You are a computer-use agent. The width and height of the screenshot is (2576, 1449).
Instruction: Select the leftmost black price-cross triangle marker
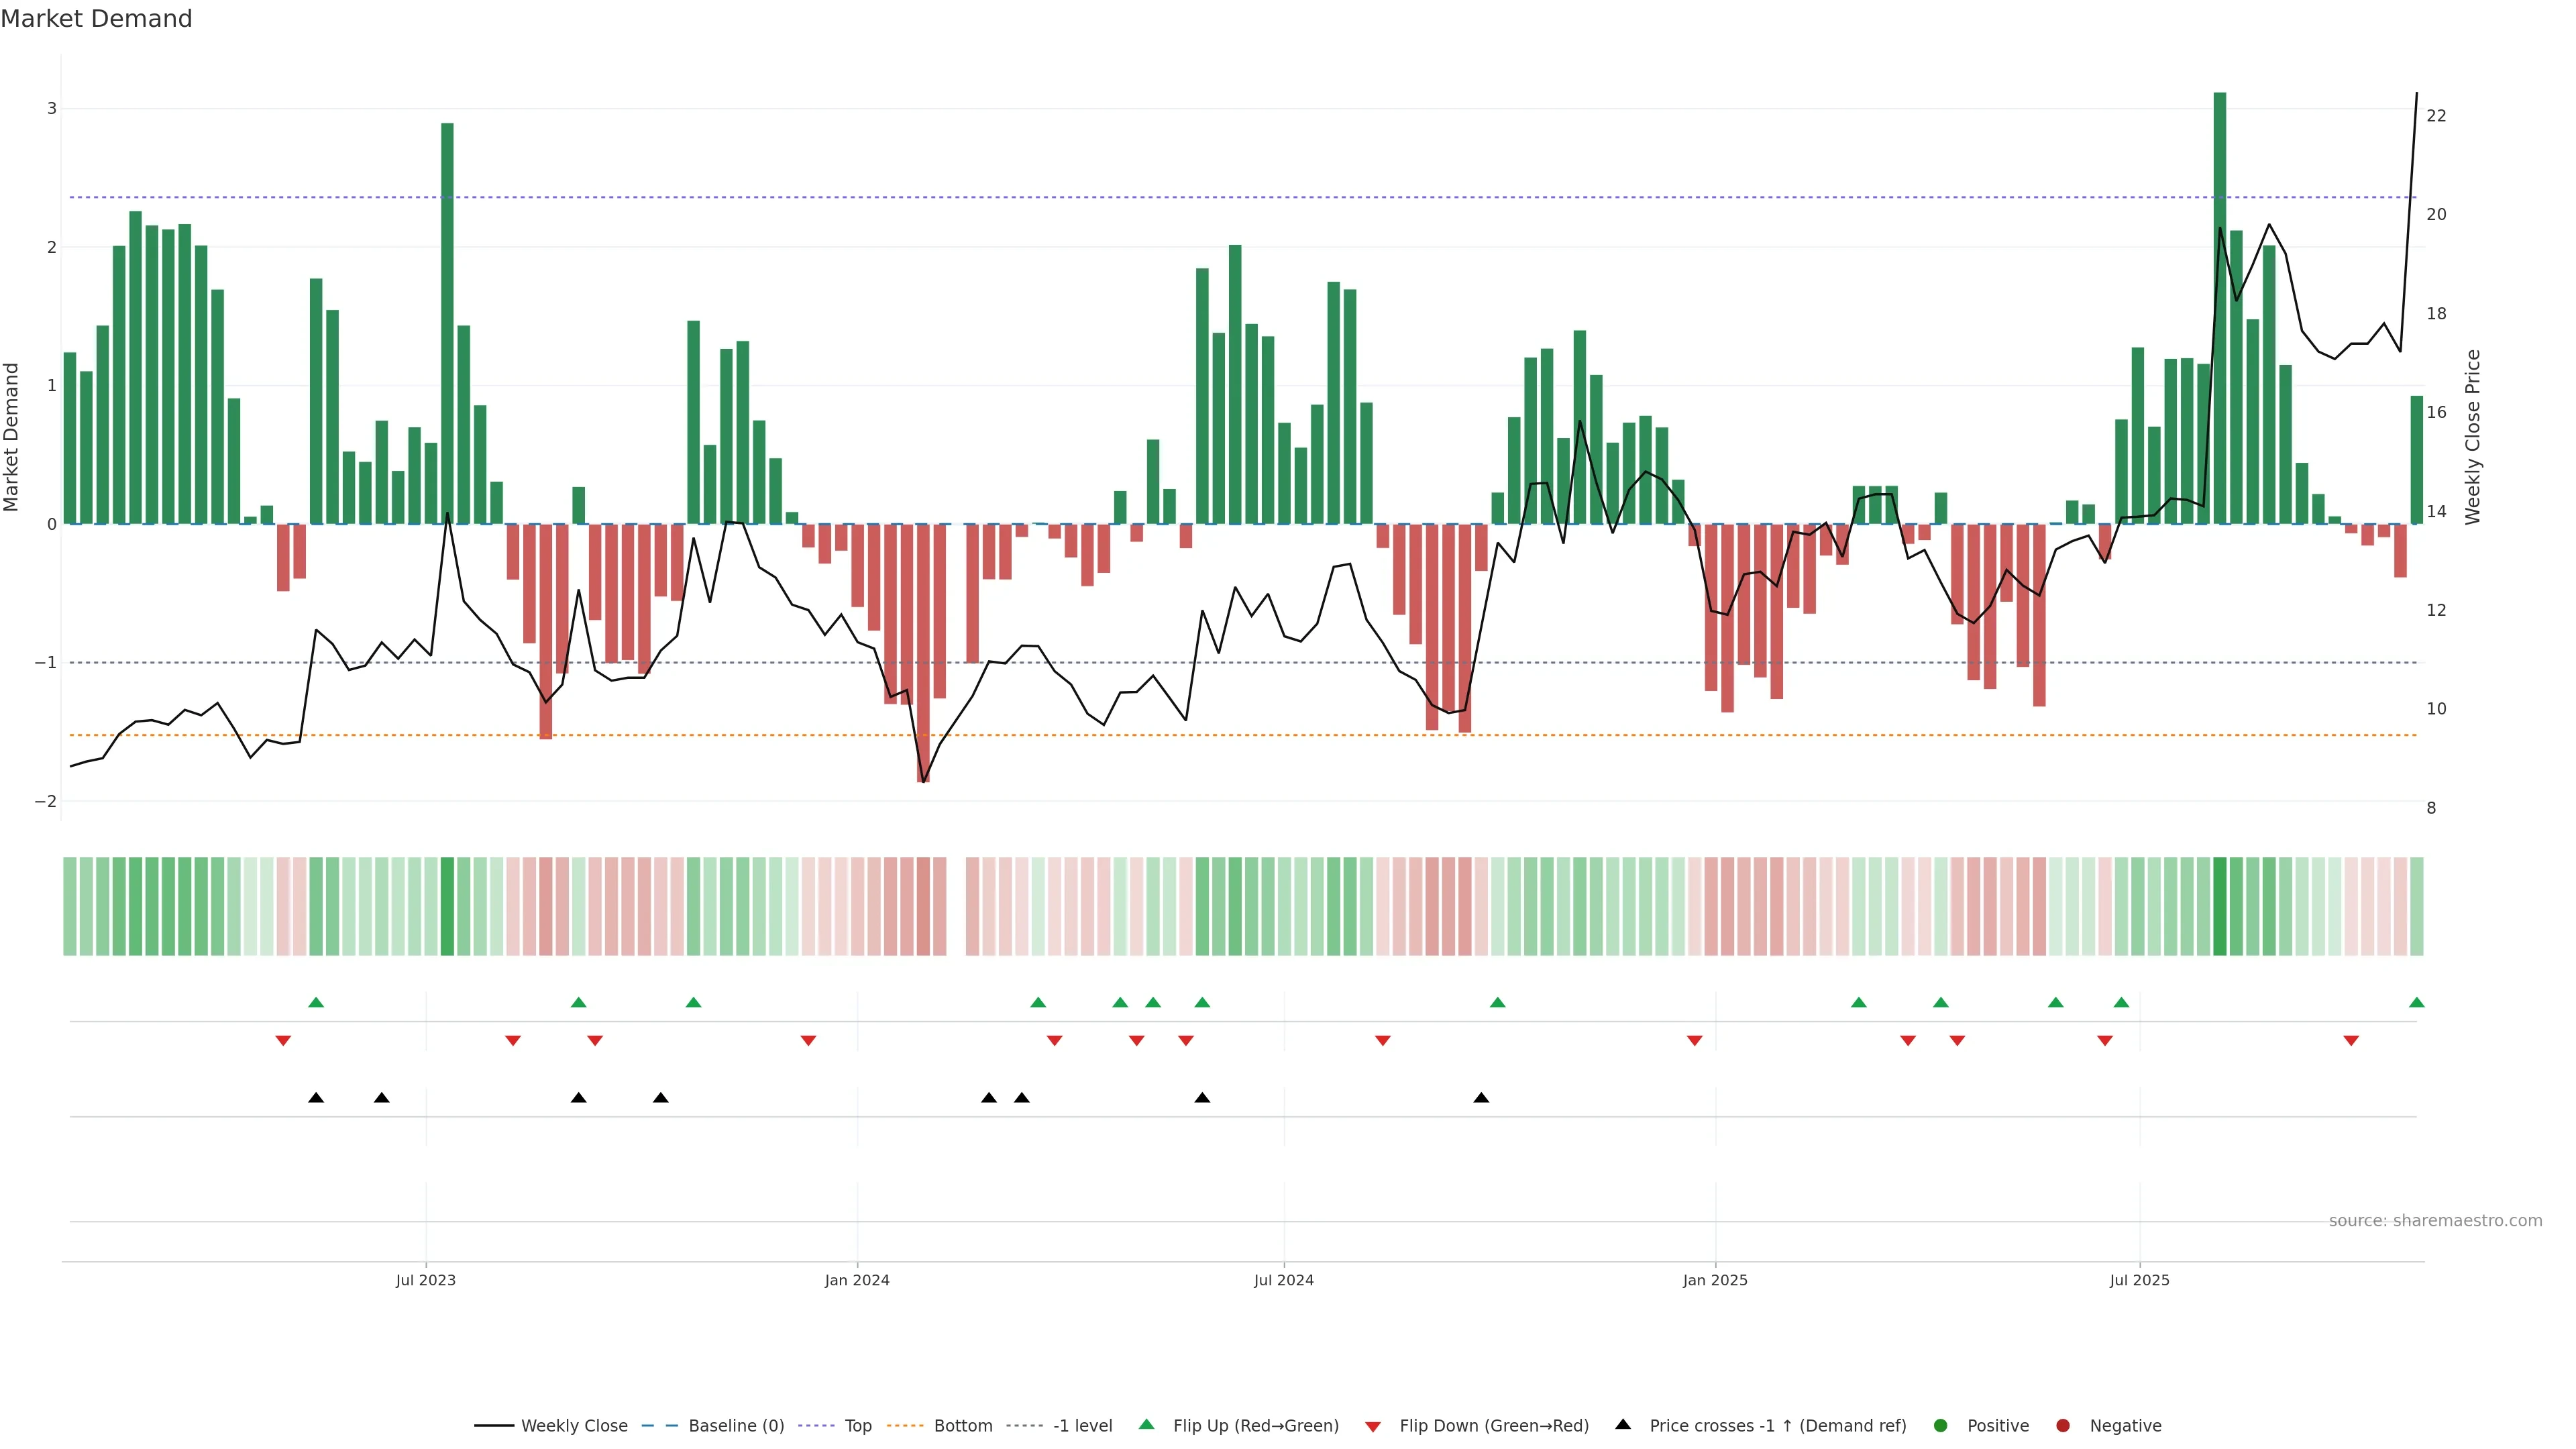pyautogui.click(x=316, y=1098)
